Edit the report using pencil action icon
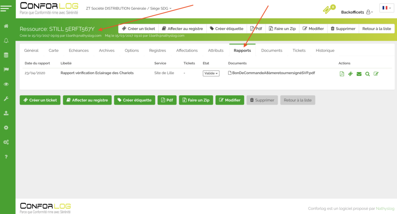 click(x=376, y=74)
